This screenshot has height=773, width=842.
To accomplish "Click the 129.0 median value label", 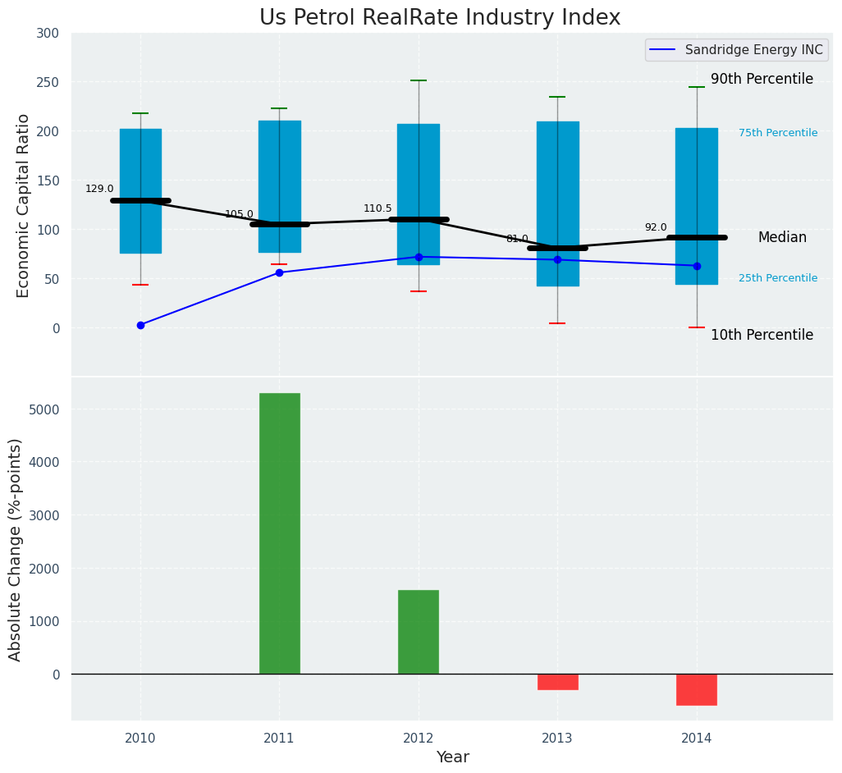I will 99,189.
